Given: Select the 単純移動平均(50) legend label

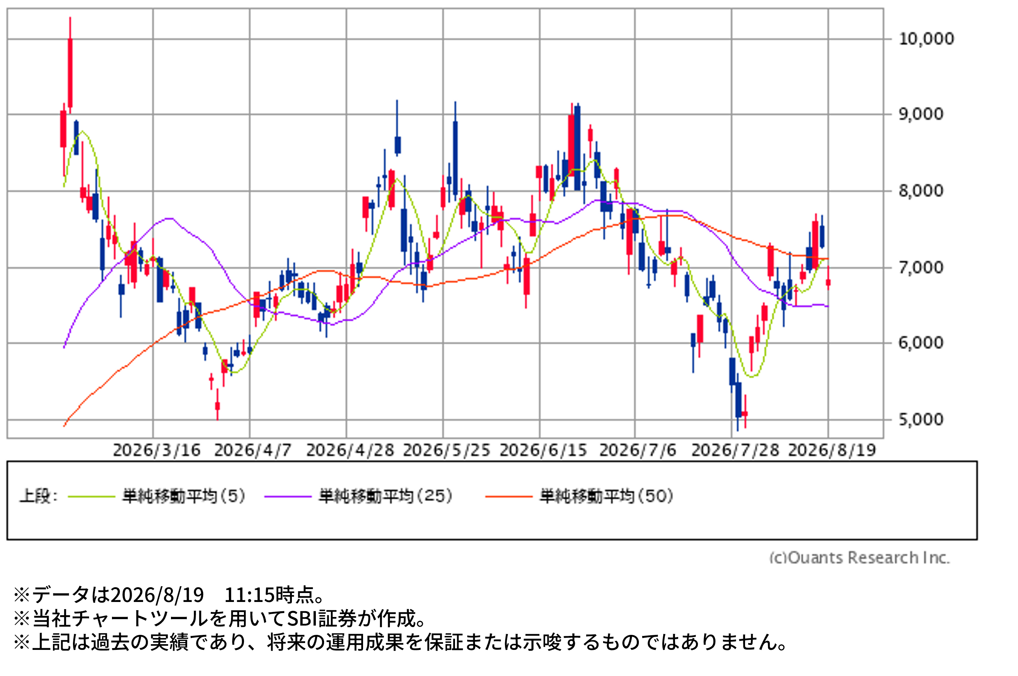Looking at the screenshot, I should tap(607, 496).
